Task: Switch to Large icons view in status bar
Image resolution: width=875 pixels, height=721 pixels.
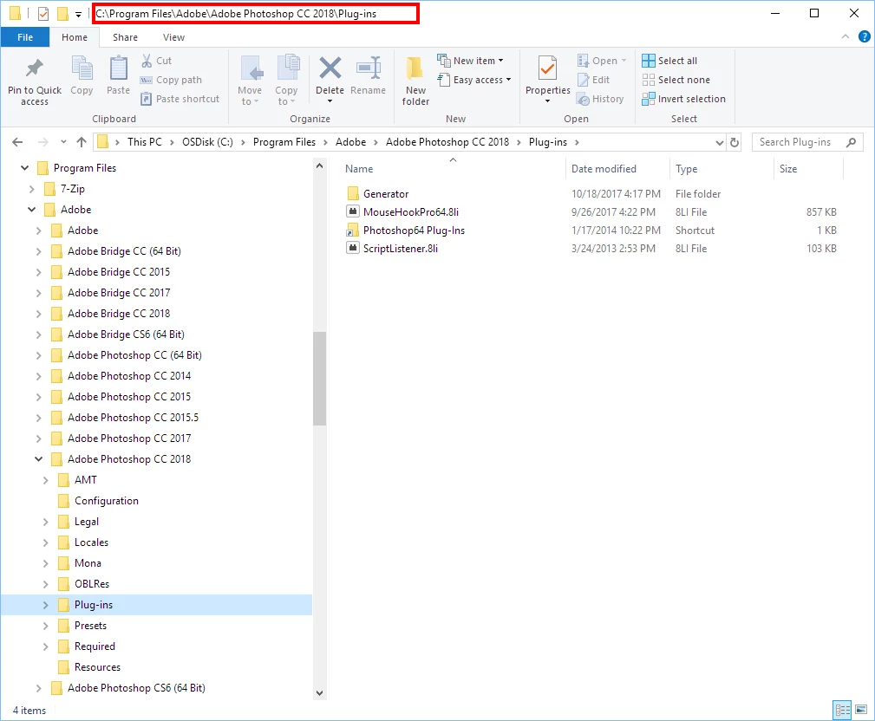Action: point(861,710)
